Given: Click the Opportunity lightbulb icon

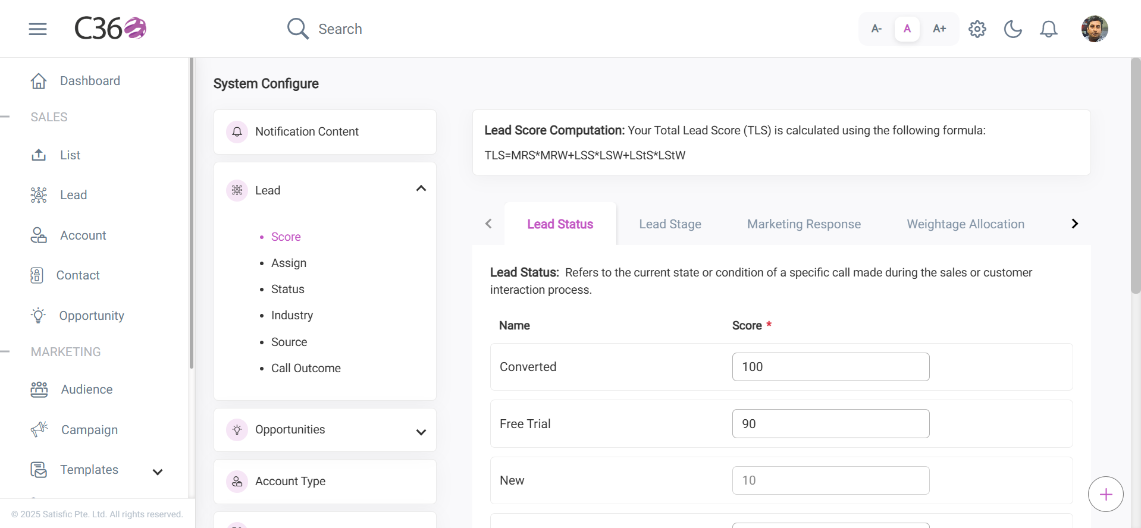Looking at the screenshot, I should click(x=39, y=316).
